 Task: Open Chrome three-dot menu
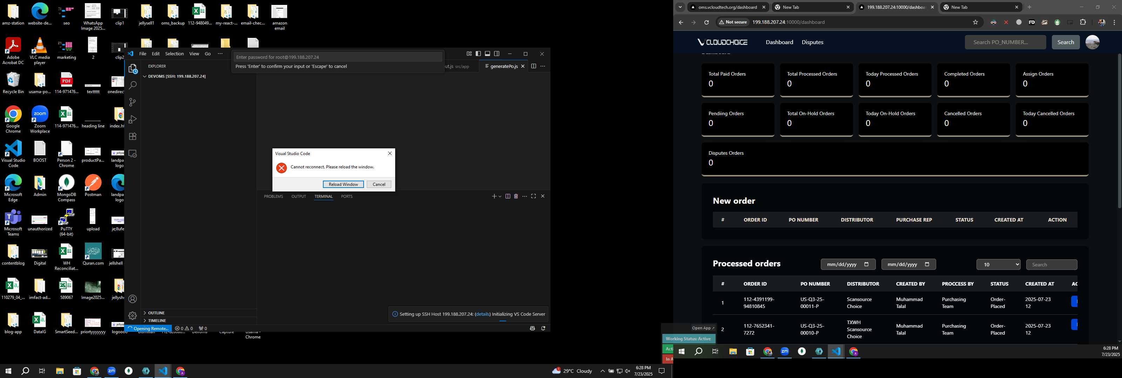[1115, 22]
